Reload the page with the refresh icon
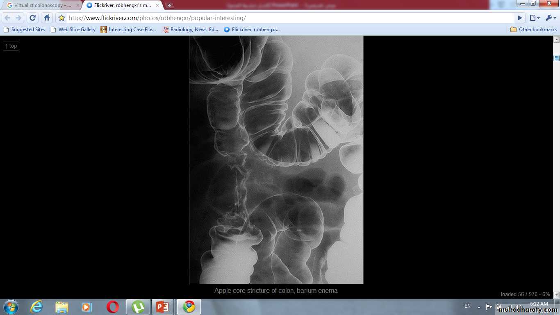Image resolution: width=560 pixels, height=315 pixels. tap(33, 18)
